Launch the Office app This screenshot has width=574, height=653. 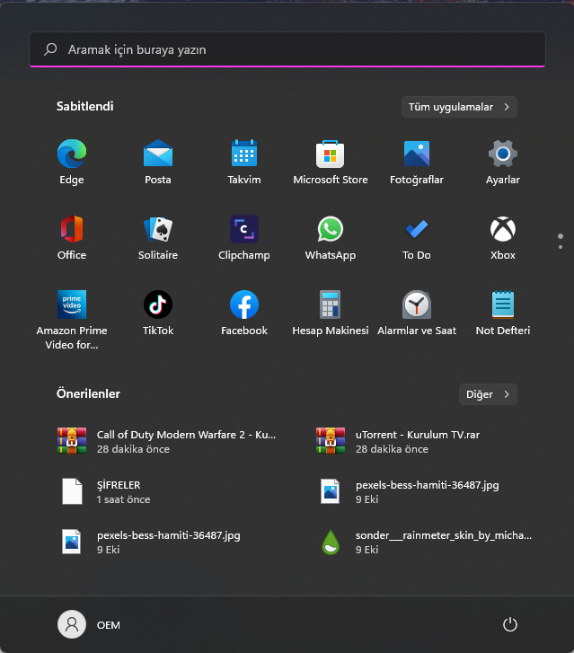[x=72, y=237]
